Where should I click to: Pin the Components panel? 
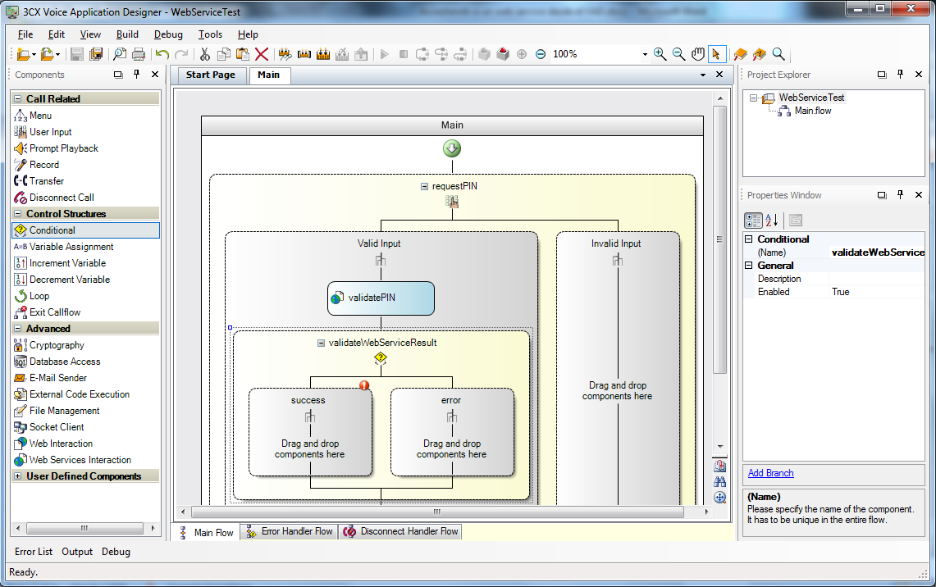pyautogui.click(x=137, y=75)
